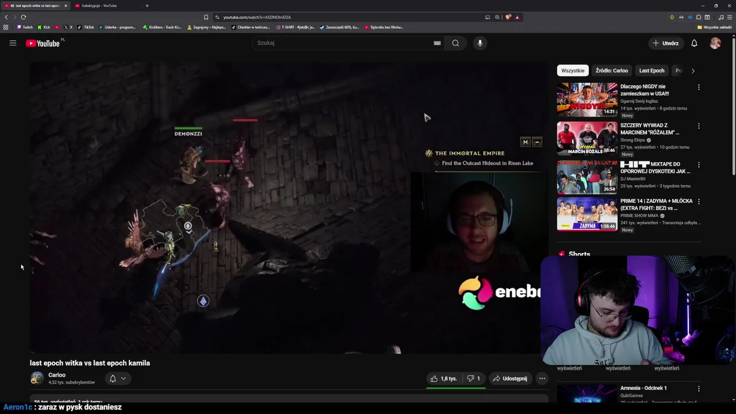Image resolution: width=736 pixels, height=414 pixels.
Task: Open Brave Rewards triangle icon
Action: tap(517, 17)
